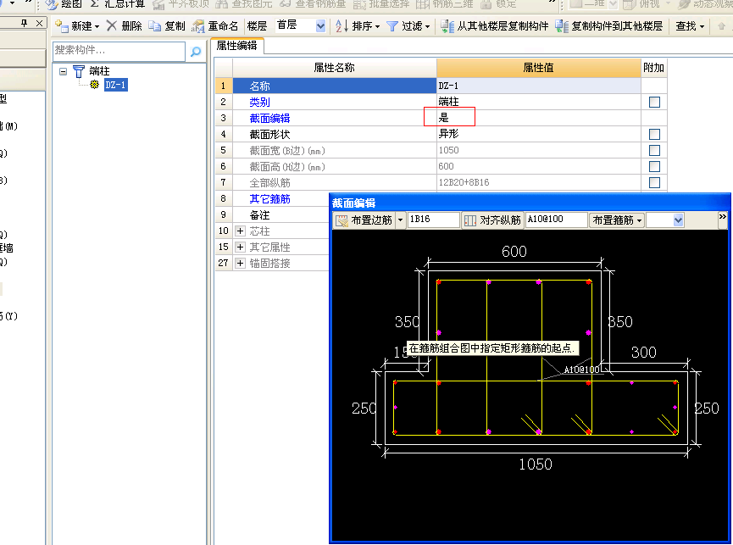Click the A10@100 stirrup input field

556,220
